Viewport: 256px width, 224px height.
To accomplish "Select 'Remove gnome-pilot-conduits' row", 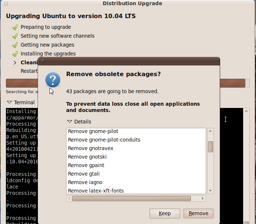I will 136,140.
